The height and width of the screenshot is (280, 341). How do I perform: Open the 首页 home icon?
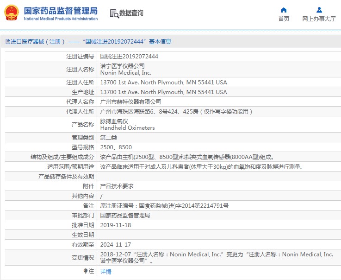[x=284, y=10]
